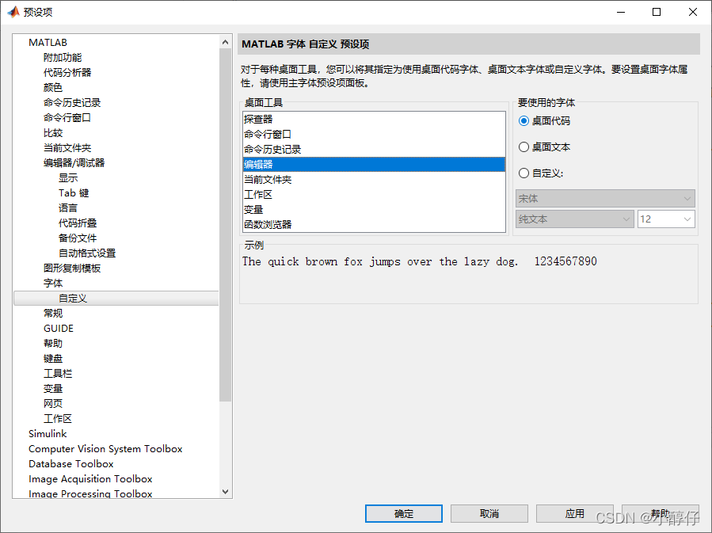Screen dimensions: 712x533
Task: Select 当前文件夹 in desktop tools list
Action: point(374,179)
